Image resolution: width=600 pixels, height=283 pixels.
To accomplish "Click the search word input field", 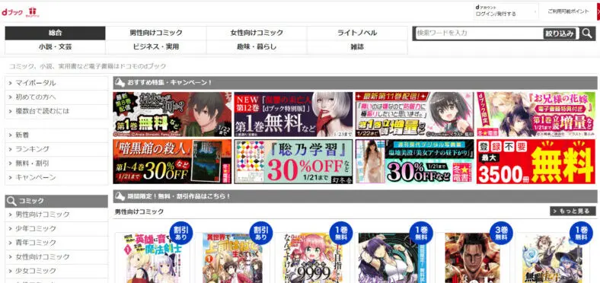I will [479, 33].
